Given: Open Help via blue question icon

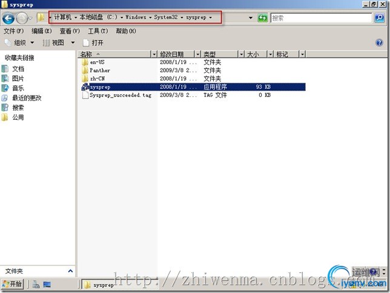Looking at the screenshot, I should tap(379, 43).
